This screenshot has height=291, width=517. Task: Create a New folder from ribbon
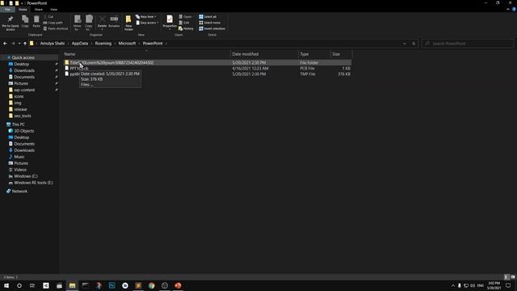(x=128, y=23)
